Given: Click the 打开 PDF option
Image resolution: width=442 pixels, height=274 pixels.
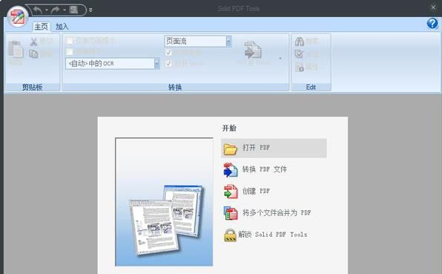Looking at the screenshot, I should [x=274, y=148].
